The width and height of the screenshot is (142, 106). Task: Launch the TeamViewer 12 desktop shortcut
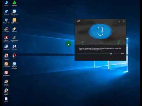coord(14,13)
